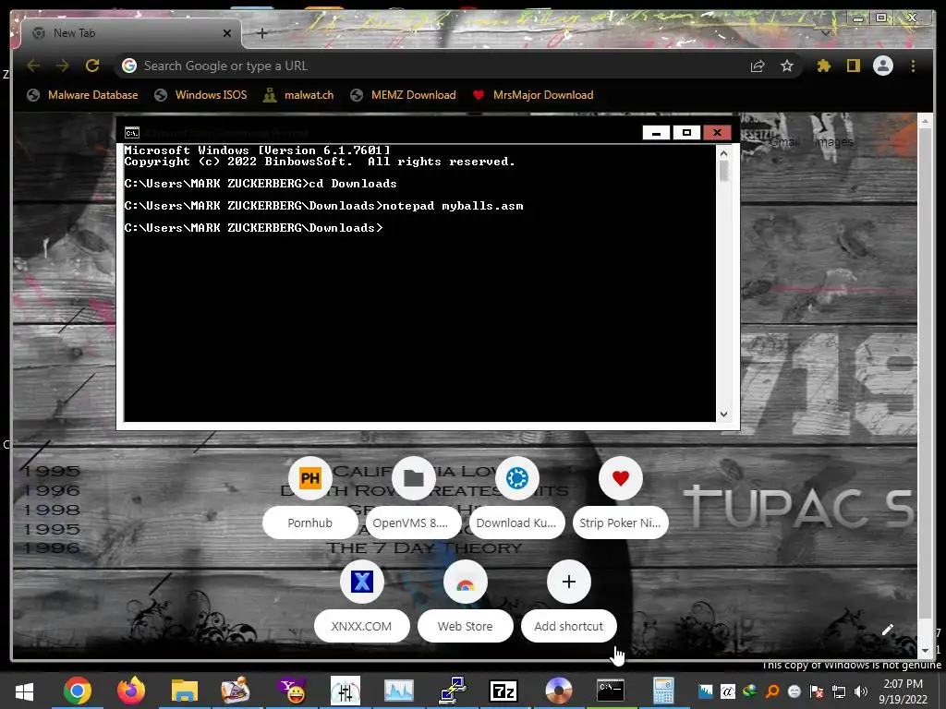
Task: Maximize the Command Prompt window
Action: pos(686,133)
